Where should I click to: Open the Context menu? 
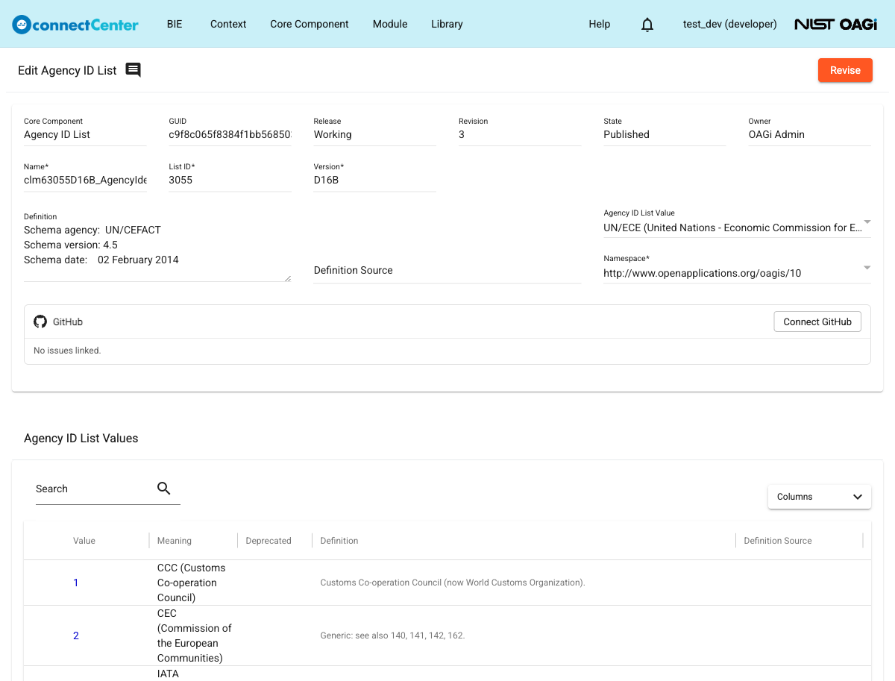click(x=228, y=24)
